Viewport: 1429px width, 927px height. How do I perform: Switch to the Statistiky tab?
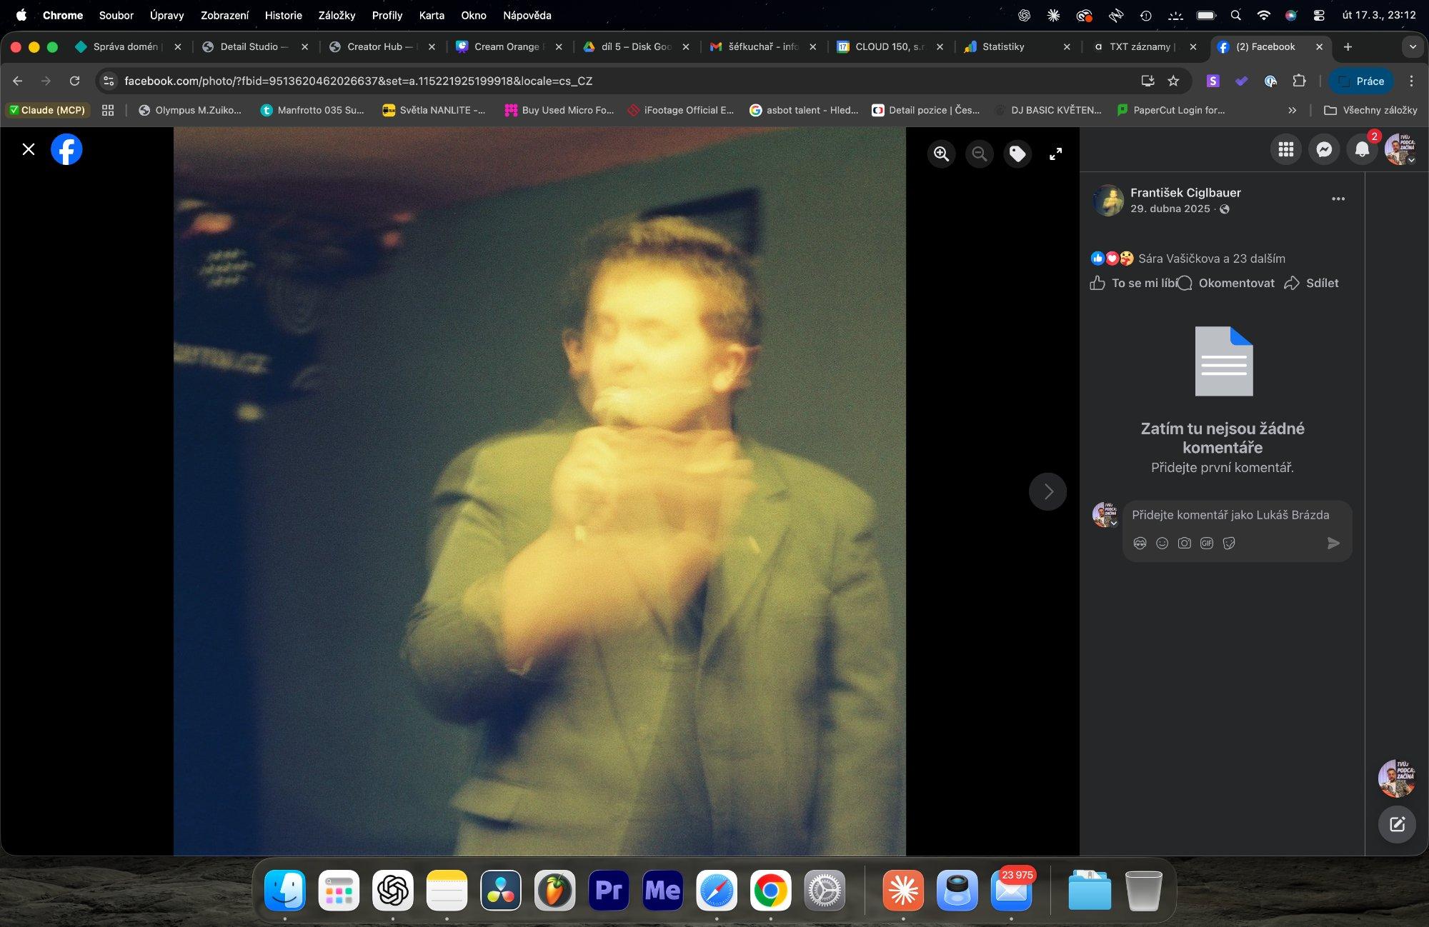(1016, 46)
